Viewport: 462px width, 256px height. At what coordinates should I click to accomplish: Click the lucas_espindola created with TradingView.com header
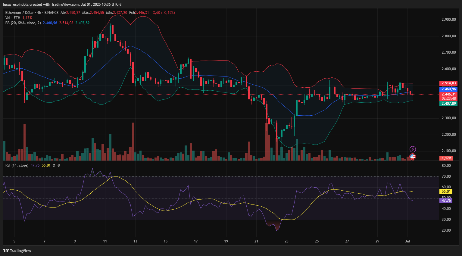coord(62,4)
